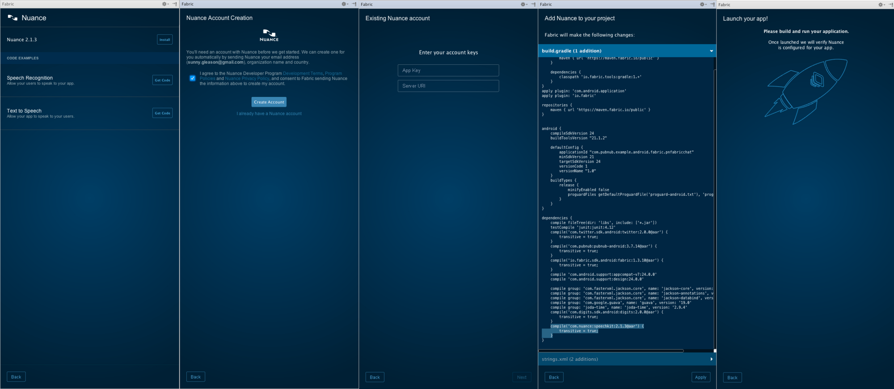894x389 pixels.
Task: Open gear settings in Existing Nuance account panel
Action: tap(523, 4)
